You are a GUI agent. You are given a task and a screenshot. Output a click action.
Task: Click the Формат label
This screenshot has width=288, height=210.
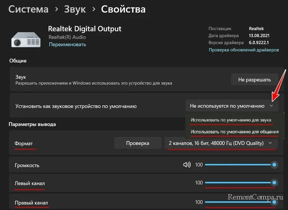pyautogui.click(x=24, y=144)
